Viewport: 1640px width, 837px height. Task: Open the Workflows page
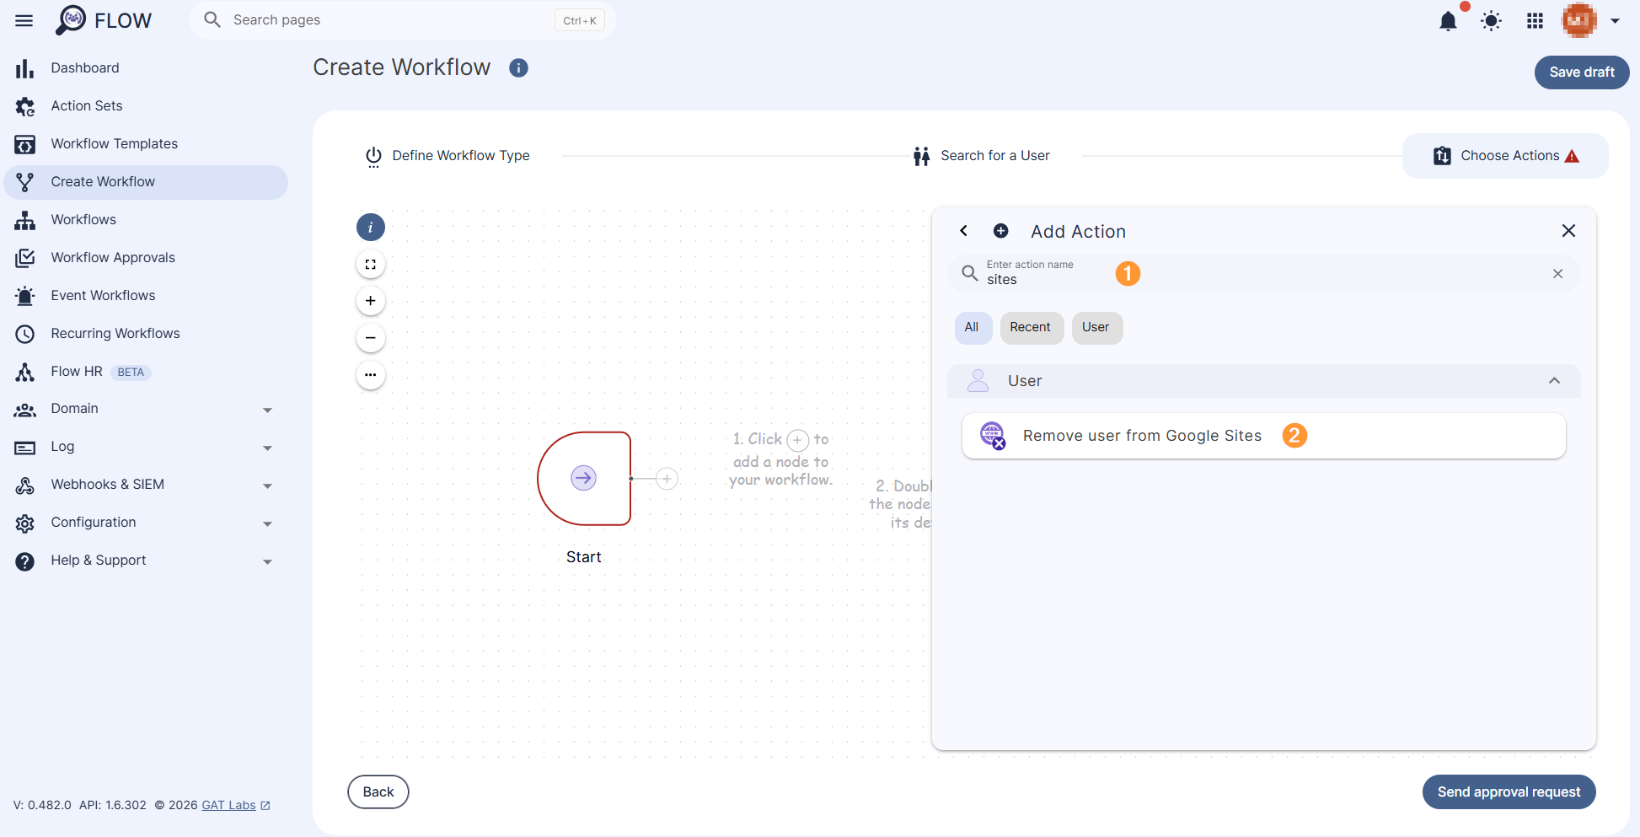point(146,220)
